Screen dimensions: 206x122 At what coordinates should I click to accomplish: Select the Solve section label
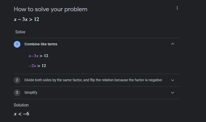20,32
